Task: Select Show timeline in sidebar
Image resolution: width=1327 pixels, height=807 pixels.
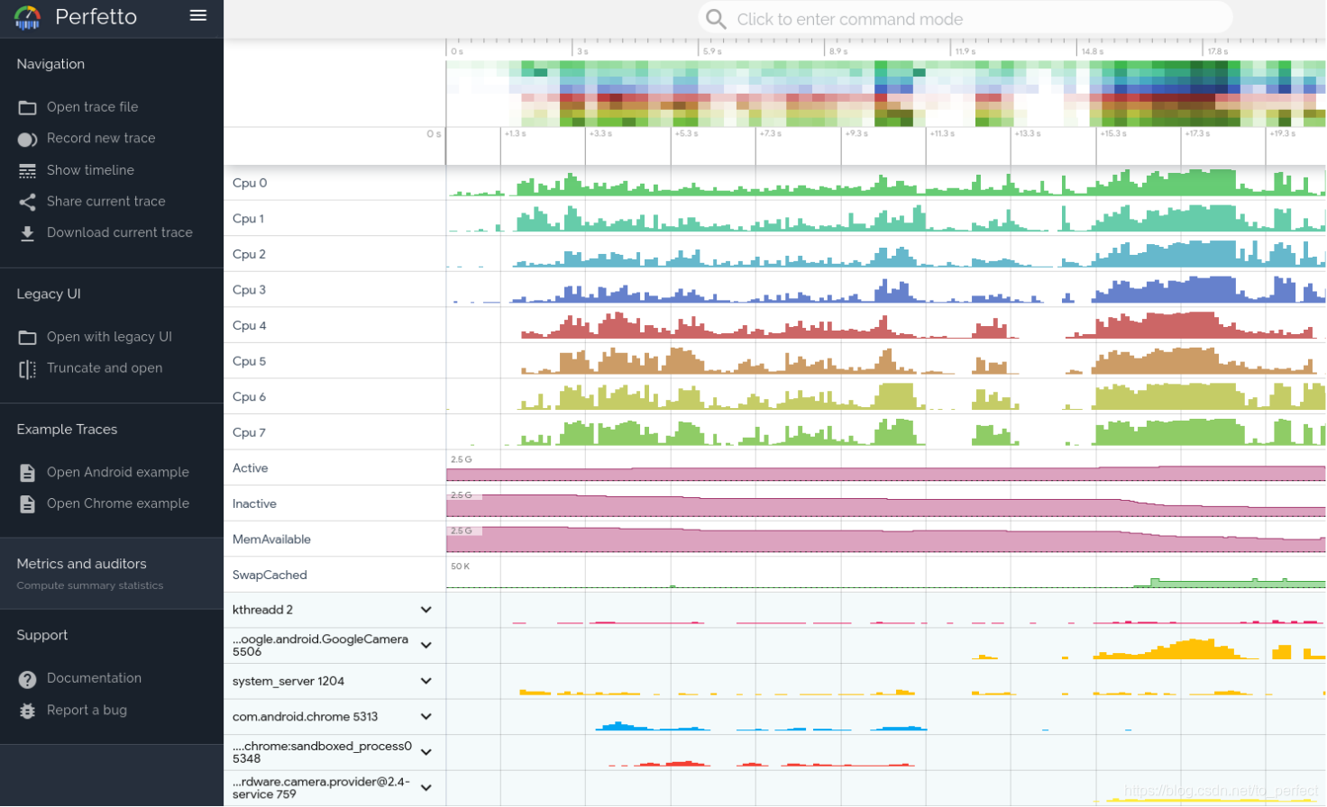Action: coord(90,170)
